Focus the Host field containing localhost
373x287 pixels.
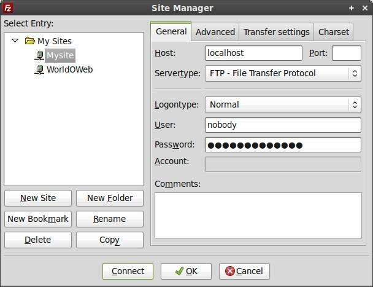253,53
